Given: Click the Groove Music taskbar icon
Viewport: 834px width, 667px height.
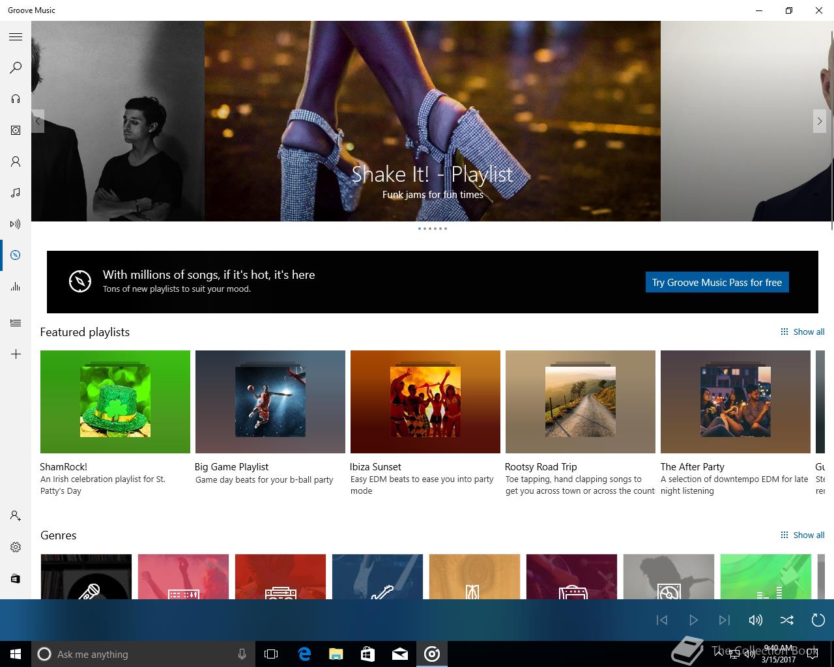Looking at the screenshot, I should coord(432,654).
